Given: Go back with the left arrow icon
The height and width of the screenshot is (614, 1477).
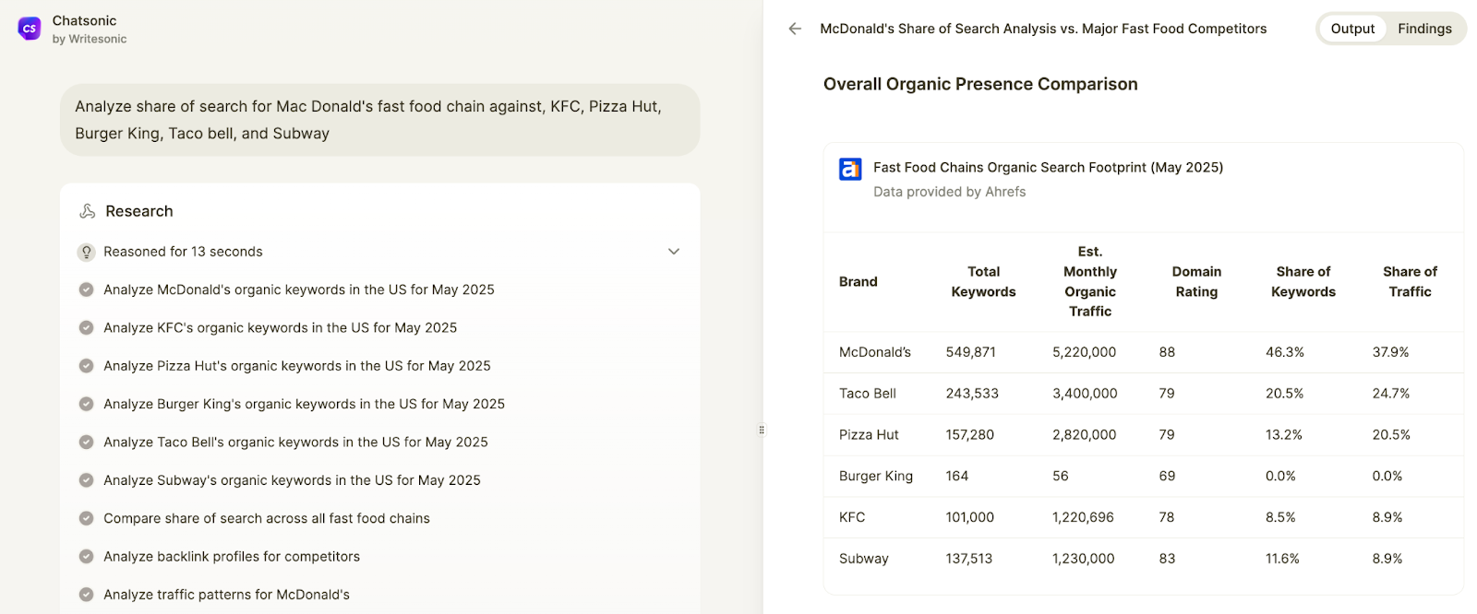Looking at the screenshot, I should pos(795,29).
